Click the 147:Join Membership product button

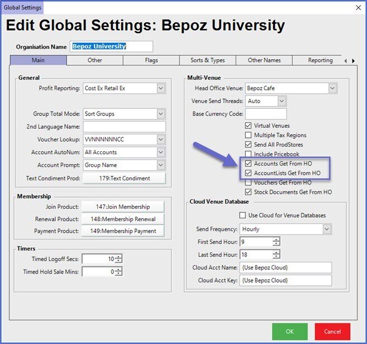(x=123, y=206)
